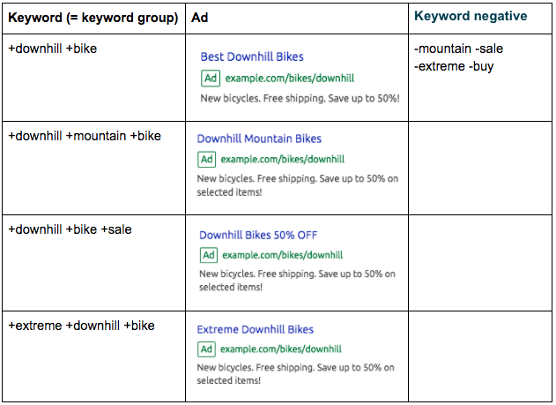556x405 pixels.
Task: Click the +extreme +downhill +bike keyword cell
Action: coord(81,326)
